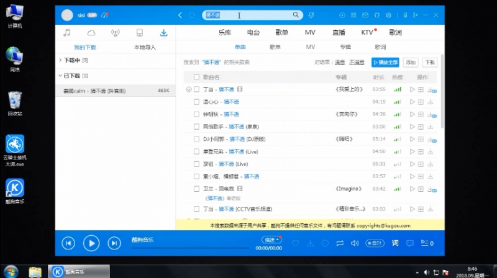
Task: Open the 音效 sound effect button
Action: coord(375,243)
